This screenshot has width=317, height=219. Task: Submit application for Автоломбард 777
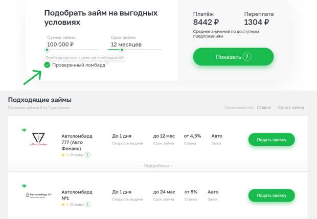(x=271, y=140)
